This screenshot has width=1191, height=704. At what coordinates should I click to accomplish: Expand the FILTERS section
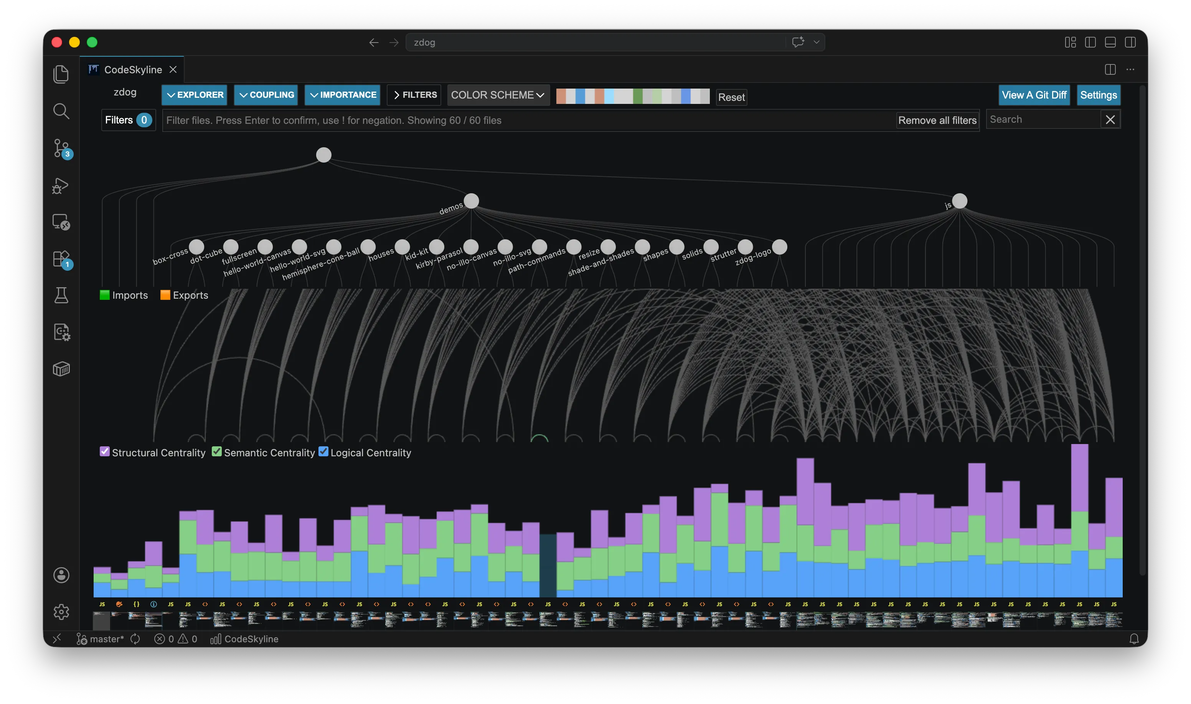pos(414,95)
